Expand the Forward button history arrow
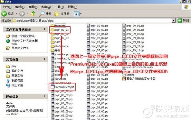This screenshot has width=191, height=120. point(27,14)
